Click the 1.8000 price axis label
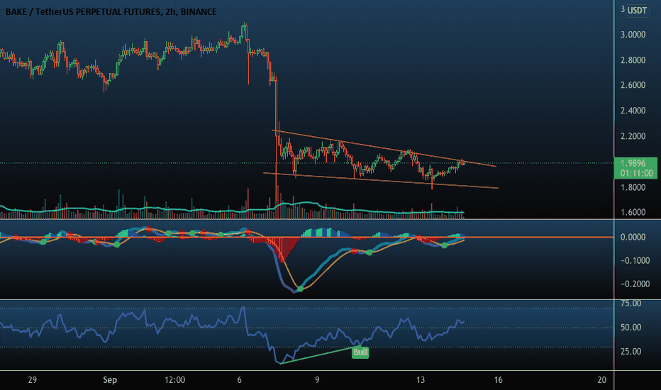661x390 pixels. click(633, 187)
